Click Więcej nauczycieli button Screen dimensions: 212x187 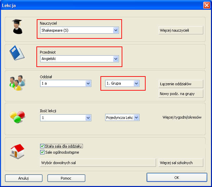[181, 30]
